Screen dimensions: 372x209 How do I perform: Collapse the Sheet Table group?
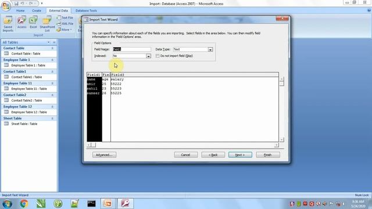[x=52, y=118]
